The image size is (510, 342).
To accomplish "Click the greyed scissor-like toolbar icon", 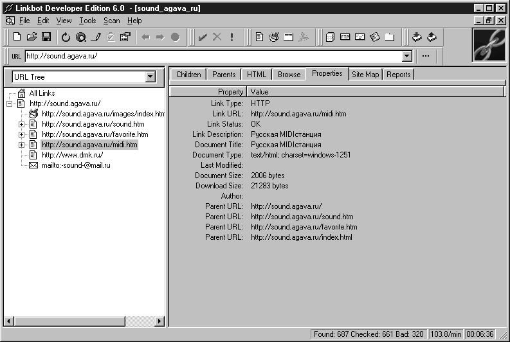I will click(x=304, y=37).
